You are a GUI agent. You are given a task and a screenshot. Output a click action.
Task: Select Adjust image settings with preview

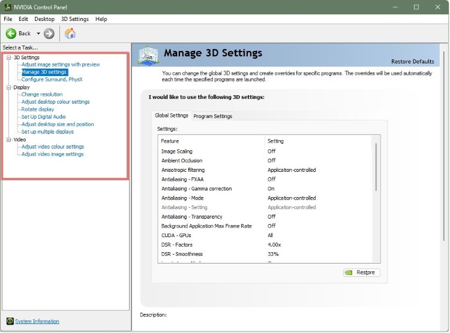(x=61, y=65)
